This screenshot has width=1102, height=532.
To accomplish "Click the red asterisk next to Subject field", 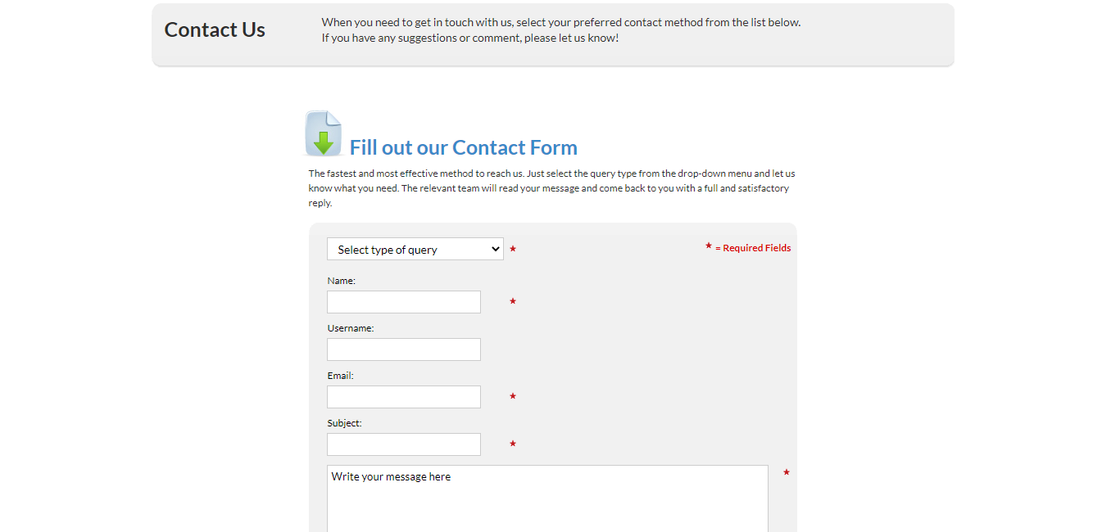I will click(513, 444).
